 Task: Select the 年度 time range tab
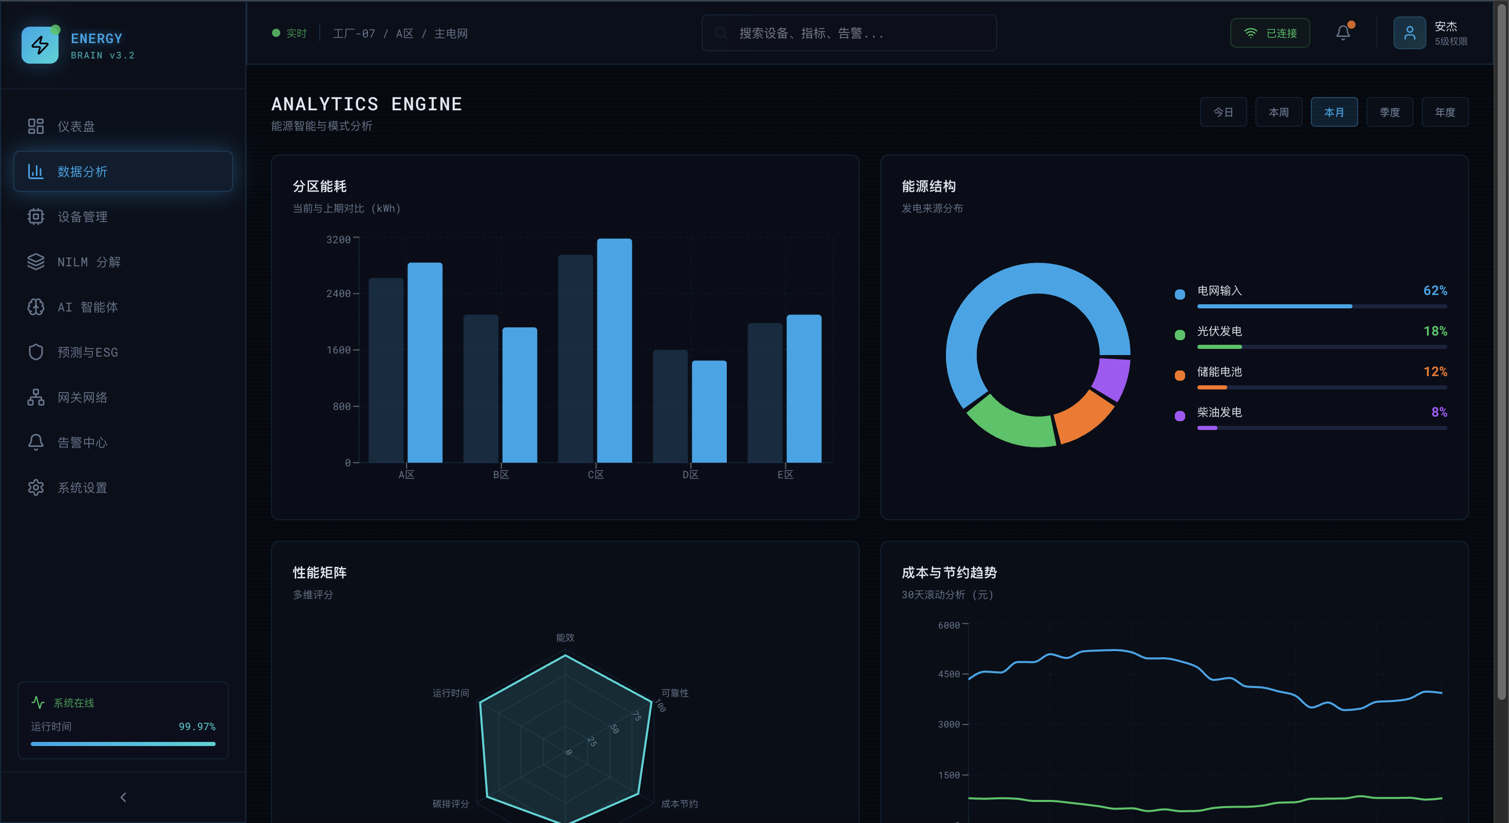pos(1444,111)
